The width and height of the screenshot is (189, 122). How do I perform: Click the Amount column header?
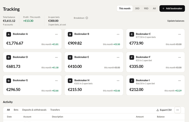(140, 117)
